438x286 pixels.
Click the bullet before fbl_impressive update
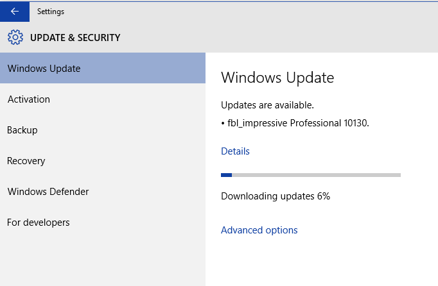[x=223, y=122]
